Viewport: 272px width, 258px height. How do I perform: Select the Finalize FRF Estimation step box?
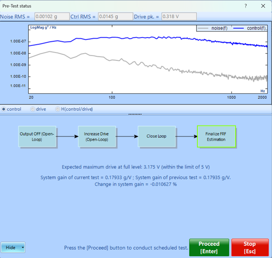pyautogui.click(x=216, y=136)
